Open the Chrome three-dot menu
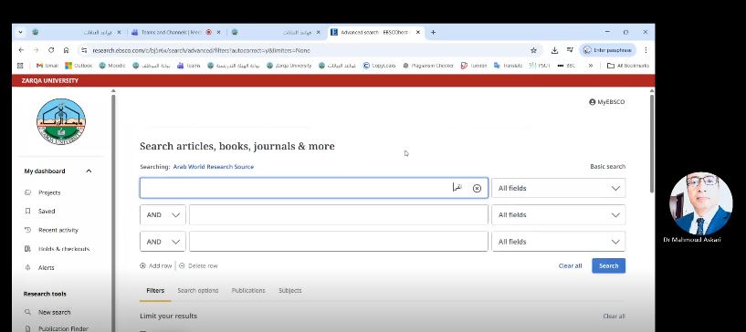Viewport: 746px width, 332px height. tap(646, 50)
